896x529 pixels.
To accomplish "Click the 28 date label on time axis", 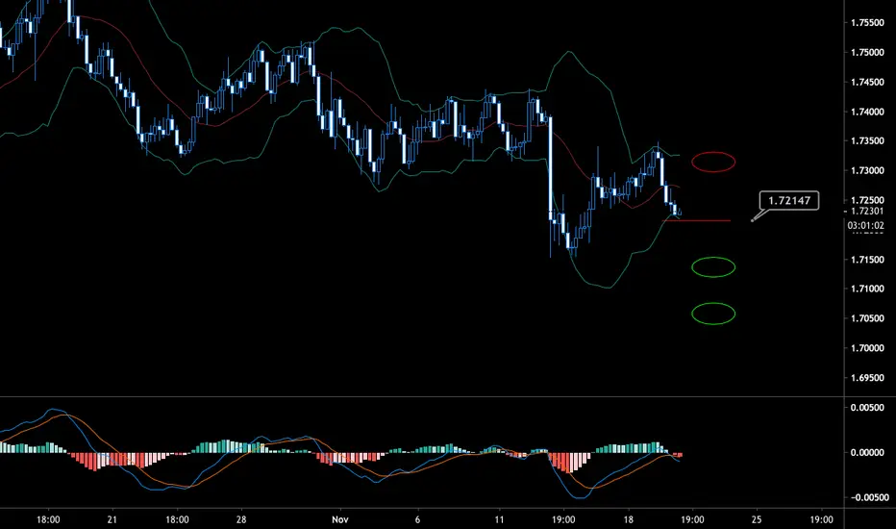I will (241, 519).
